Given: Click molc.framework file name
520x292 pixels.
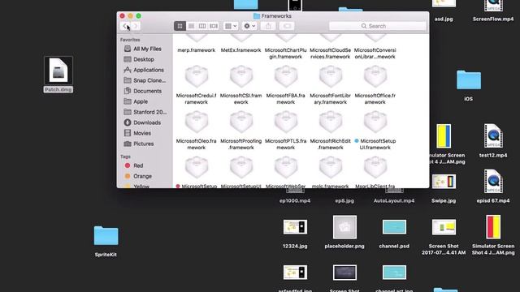Looking at the screenshot, I should 331,187.
